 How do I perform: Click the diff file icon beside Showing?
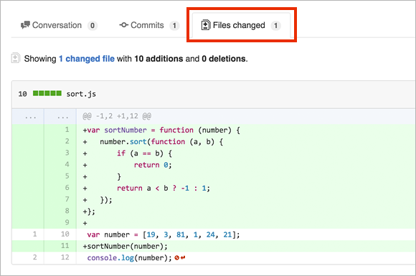coord(15,58)
